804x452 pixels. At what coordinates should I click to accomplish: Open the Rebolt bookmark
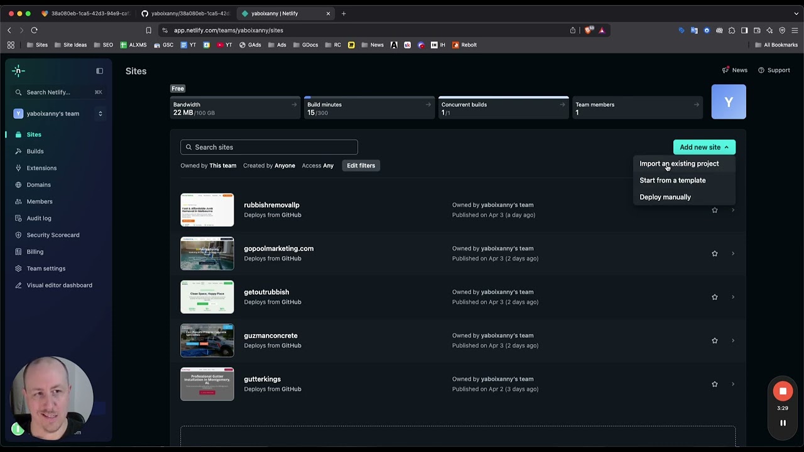464,45
